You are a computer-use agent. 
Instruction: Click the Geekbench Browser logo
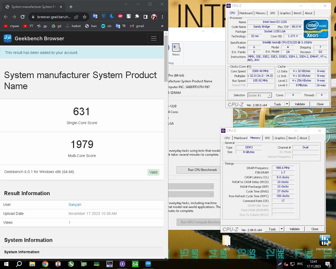pyautogui.click(x=34, y=38)
